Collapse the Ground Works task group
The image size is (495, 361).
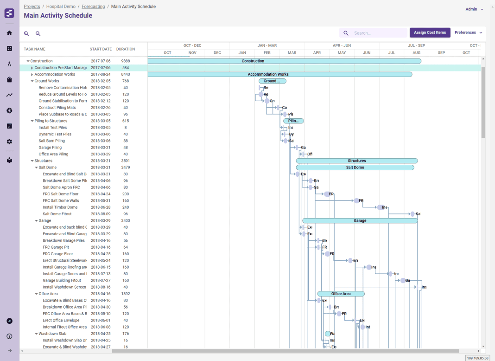[32, 81]
